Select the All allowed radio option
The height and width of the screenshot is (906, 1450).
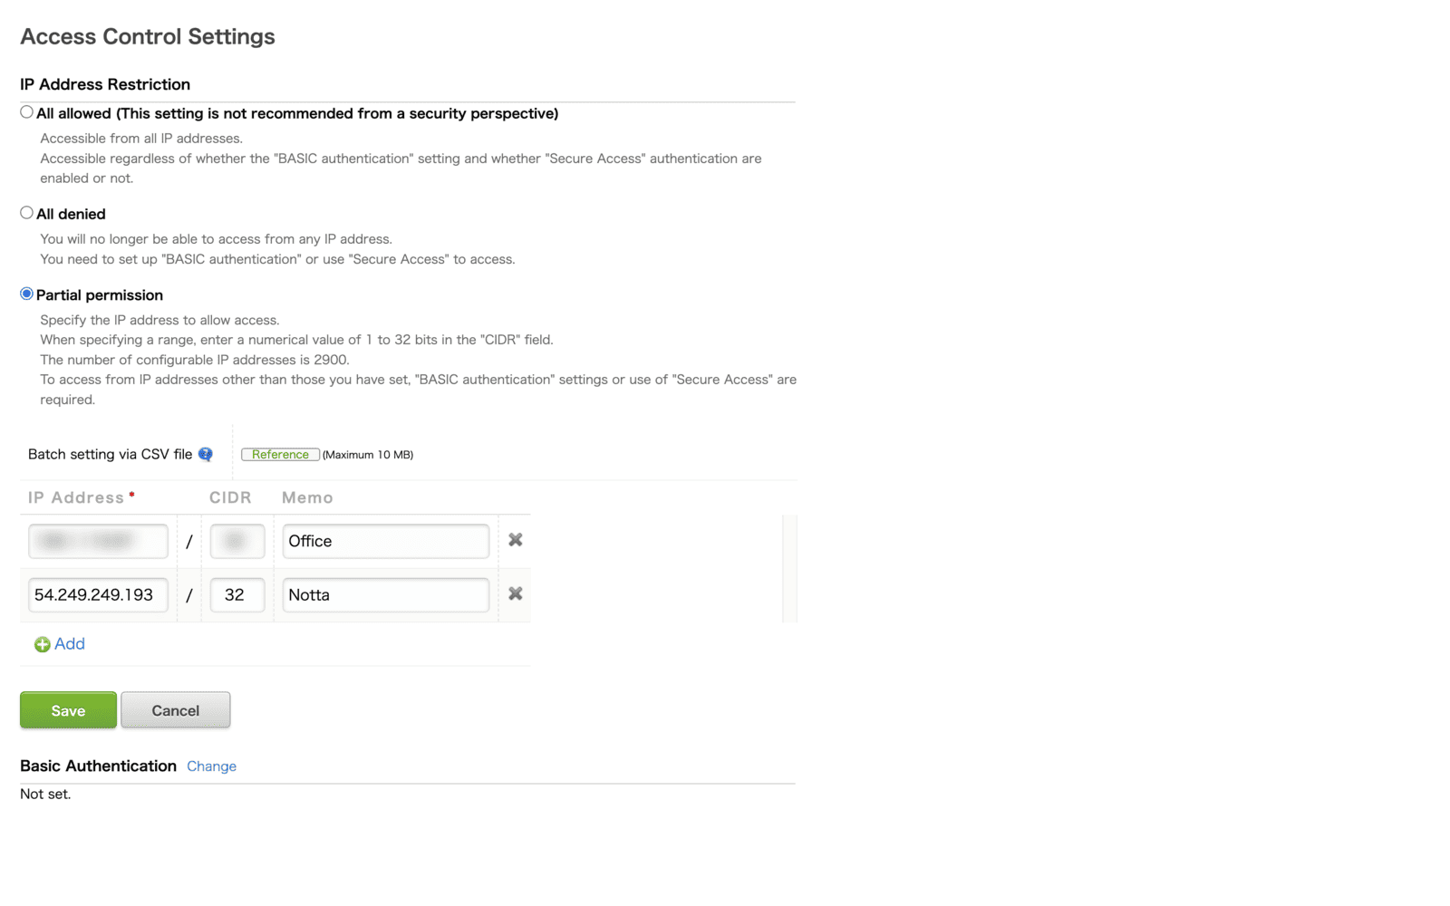(x=26, y=112)
